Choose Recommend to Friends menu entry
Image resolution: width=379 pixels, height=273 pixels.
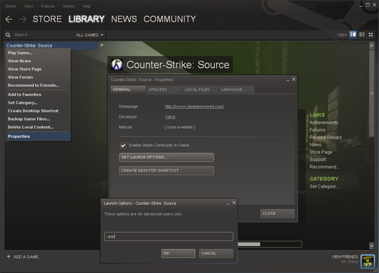pos(38,85)
